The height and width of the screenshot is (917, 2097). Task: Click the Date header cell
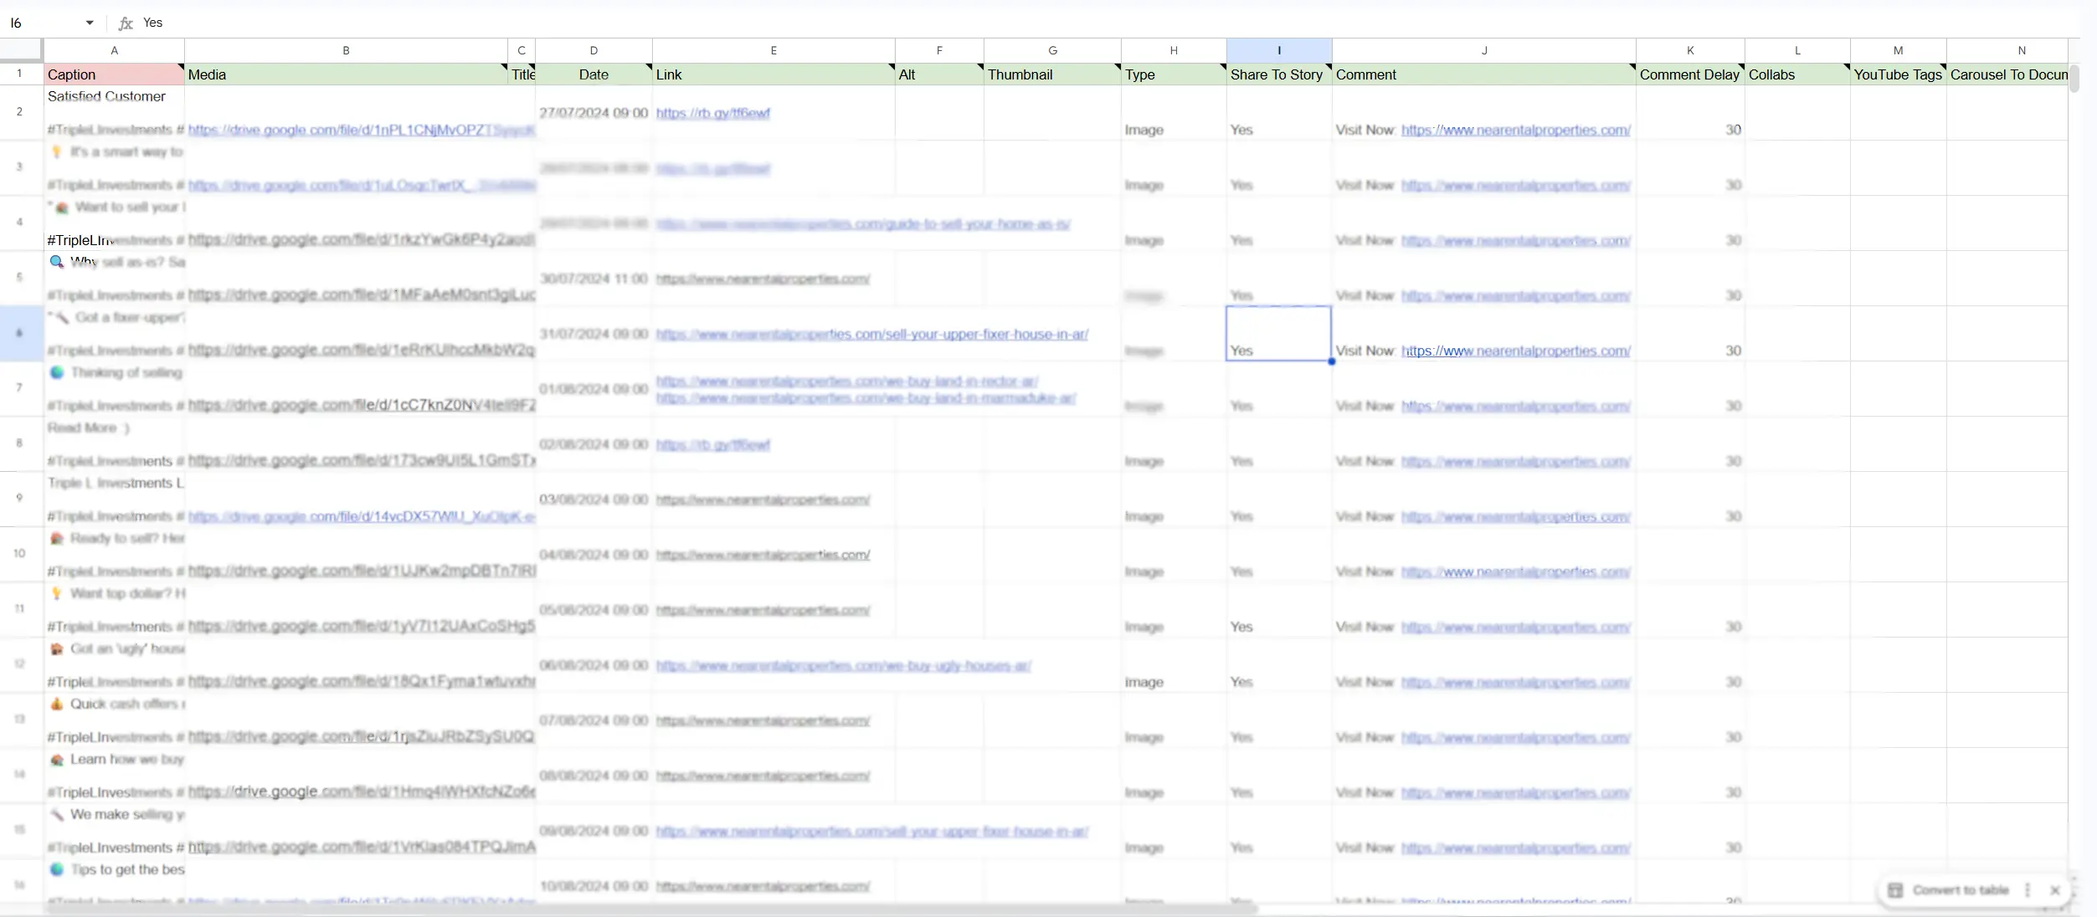pos(594,74)
